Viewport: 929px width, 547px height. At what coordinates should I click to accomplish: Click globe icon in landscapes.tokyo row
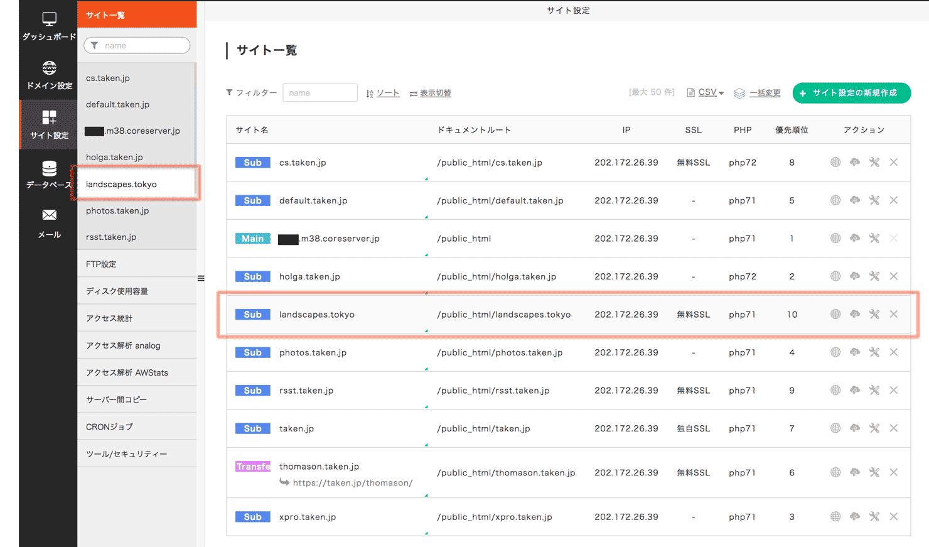click(835, 314)
